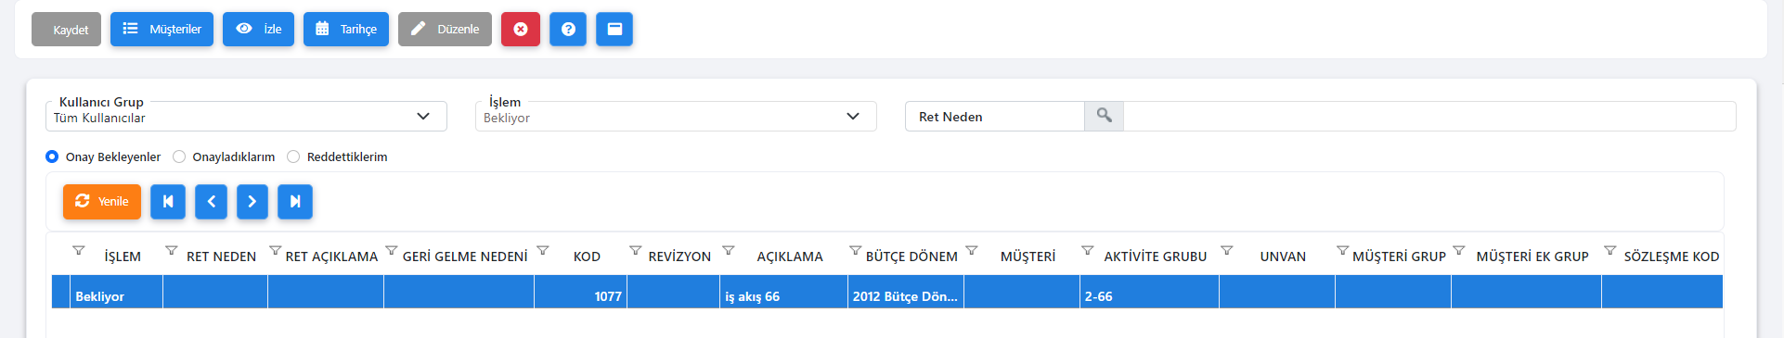Open Tarihçe history button
This screenshot has height=338, width=1784.
tap(346, 30)
